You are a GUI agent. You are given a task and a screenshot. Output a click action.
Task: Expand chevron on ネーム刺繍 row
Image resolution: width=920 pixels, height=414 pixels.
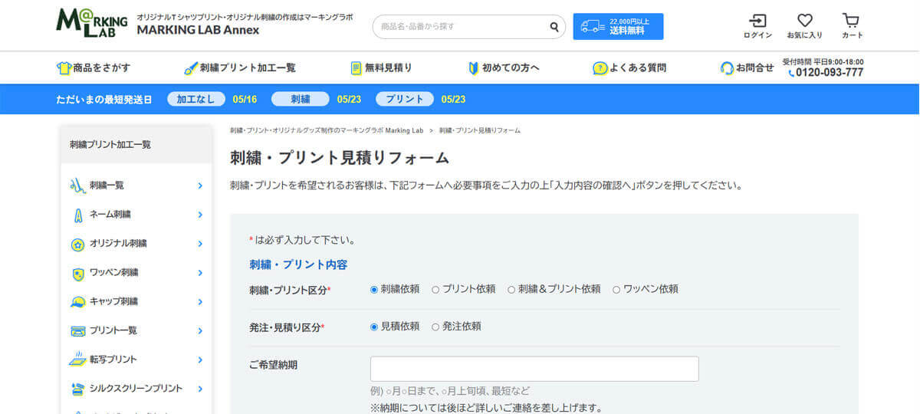pyautogui.click(x=200, y=215)
